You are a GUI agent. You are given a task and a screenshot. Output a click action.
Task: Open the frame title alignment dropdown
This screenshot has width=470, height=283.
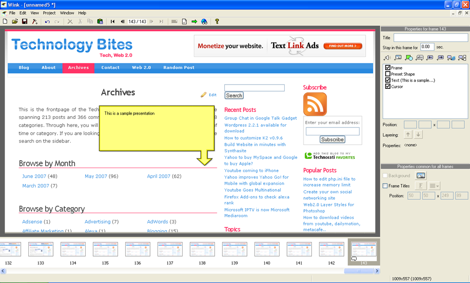click(x=434, y=186)
